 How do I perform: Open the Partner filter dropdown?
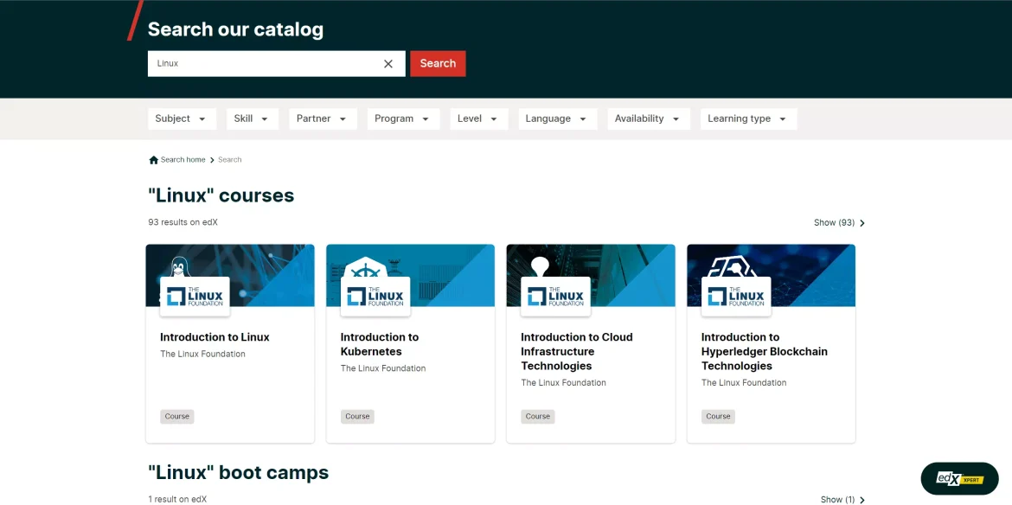323,118
